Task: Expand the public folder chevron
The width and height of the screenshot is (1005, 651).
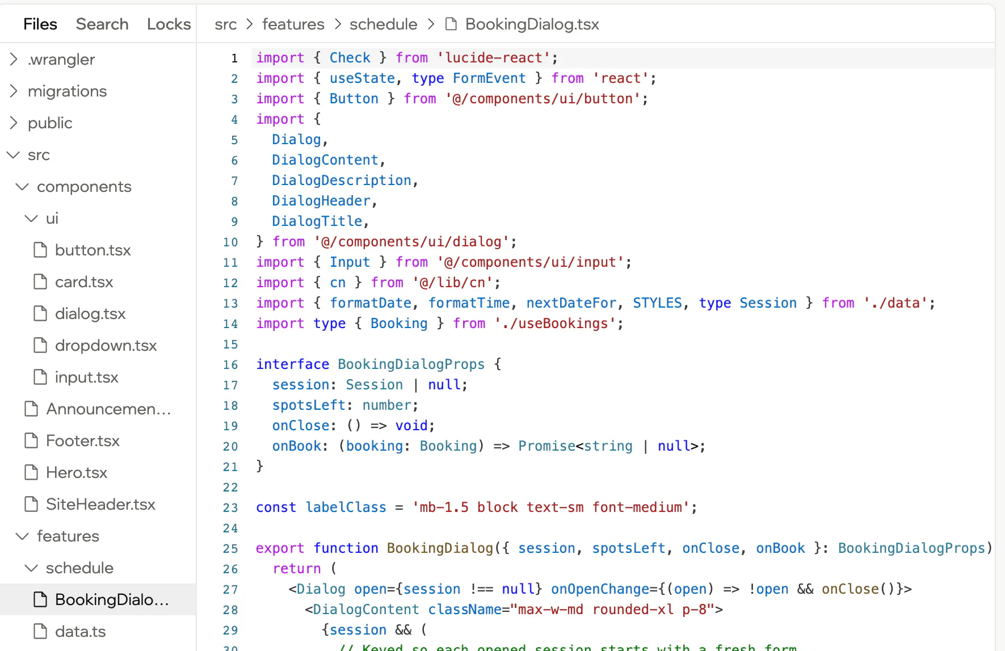Action: (x=14, y=123)
